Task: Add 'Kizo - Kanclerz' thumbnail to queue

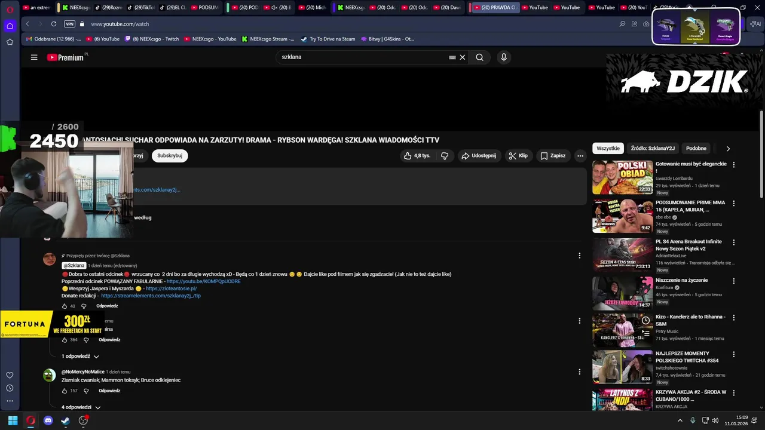Action: coord(645,334)
